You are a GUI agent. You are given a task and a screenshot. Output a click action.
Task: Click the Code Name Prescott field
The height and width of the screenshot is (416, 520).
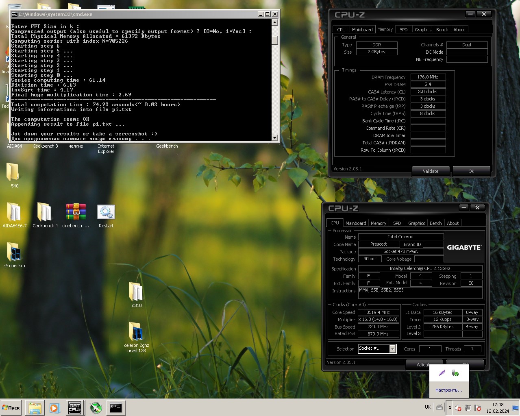point(379,244)
